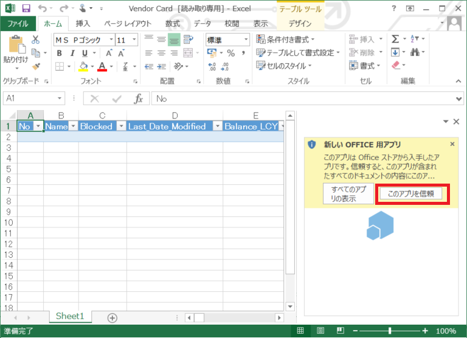Click the zoom slider handle

tap(390, 331)
